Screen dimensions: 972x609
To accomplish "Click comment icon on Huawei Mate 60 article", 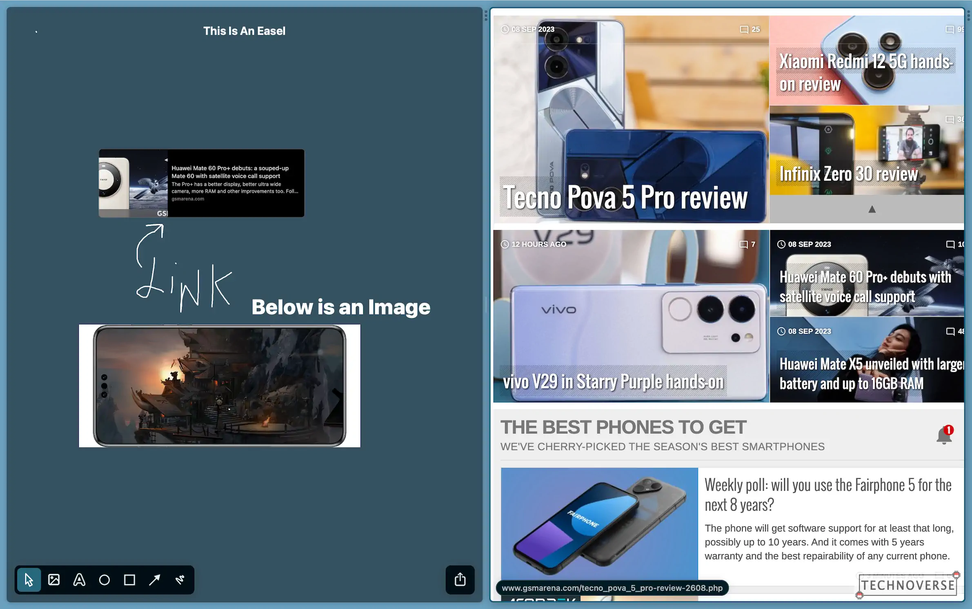I will pos(950,244).
